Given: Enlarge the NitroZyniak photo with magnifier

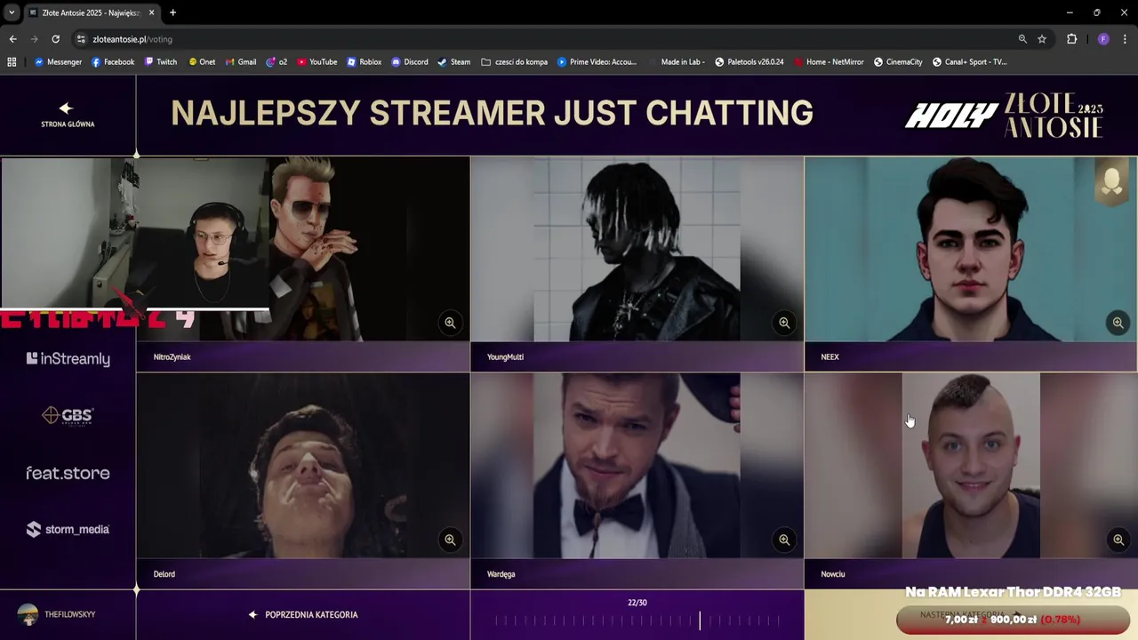Looking at the screenshot, I should (450, 323).
